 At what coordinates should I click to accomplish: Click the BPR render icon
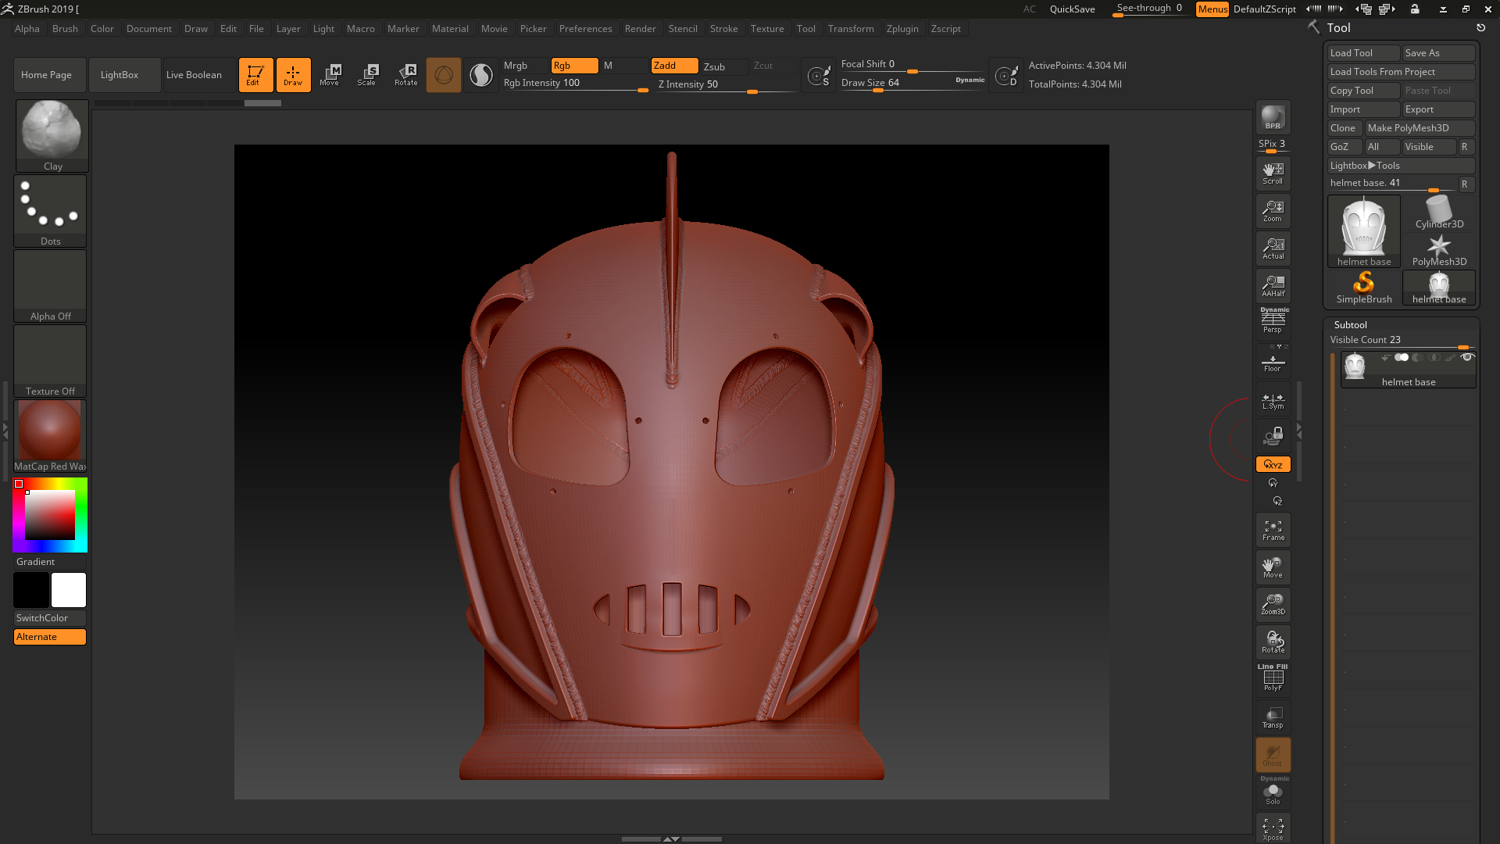[x=1273, y=117]
